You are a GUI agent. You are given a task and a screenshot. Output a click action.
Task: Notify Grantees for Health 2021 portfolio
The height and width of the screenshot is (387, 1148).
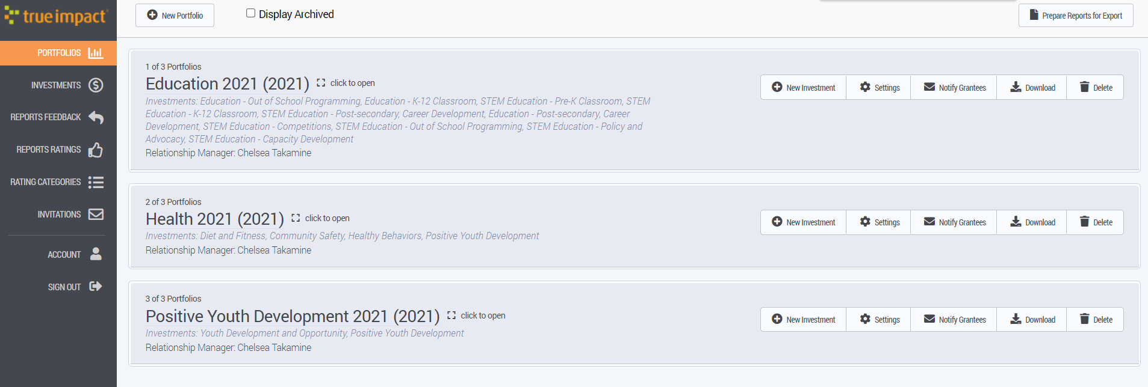click(954, 222)
